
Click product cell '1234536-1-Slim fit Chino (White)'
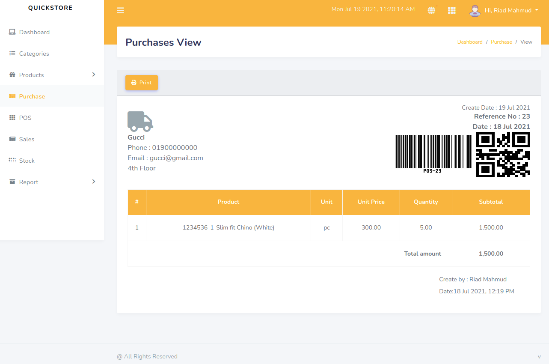(229, 227)
